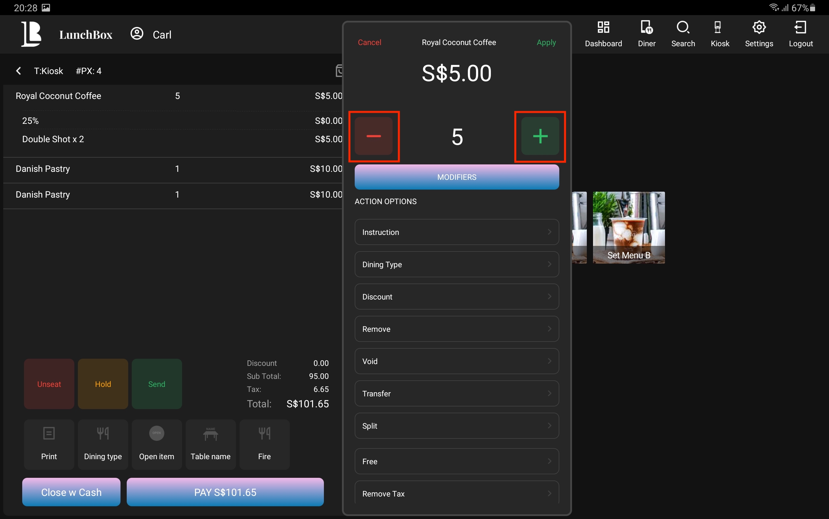Increase quantity with plus button

pos(540,136)
